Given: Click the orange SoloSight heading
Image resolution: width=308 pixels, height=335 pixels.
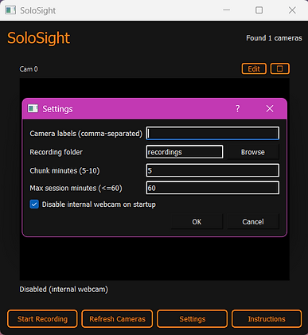Looking at the screenshot, I should pos(38,38).
